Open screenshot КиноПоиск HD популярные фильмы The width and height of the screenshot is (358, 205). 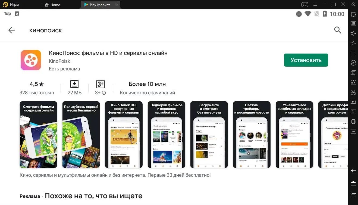click(x=124, y=135)
